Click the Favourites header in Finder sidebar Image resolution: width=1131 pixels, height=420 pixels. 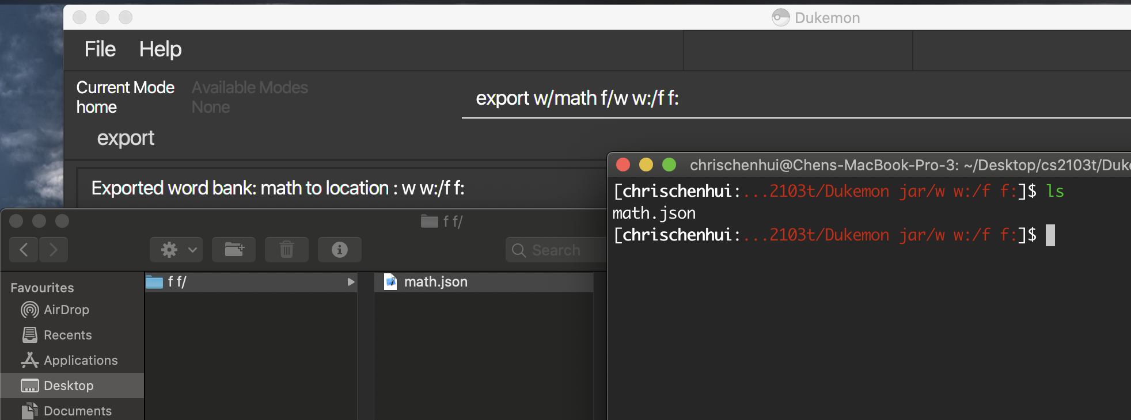pyautogui.click(x=42, y=288)
